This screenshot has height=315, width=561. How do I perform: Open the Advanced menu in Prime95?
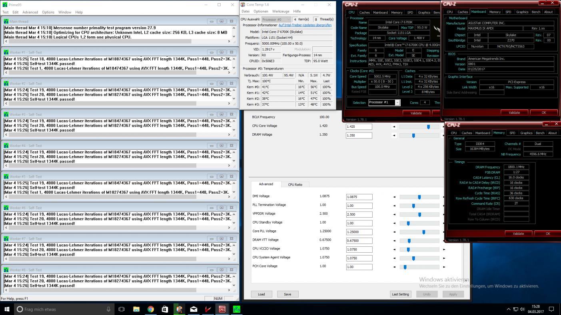pos(30,12)
